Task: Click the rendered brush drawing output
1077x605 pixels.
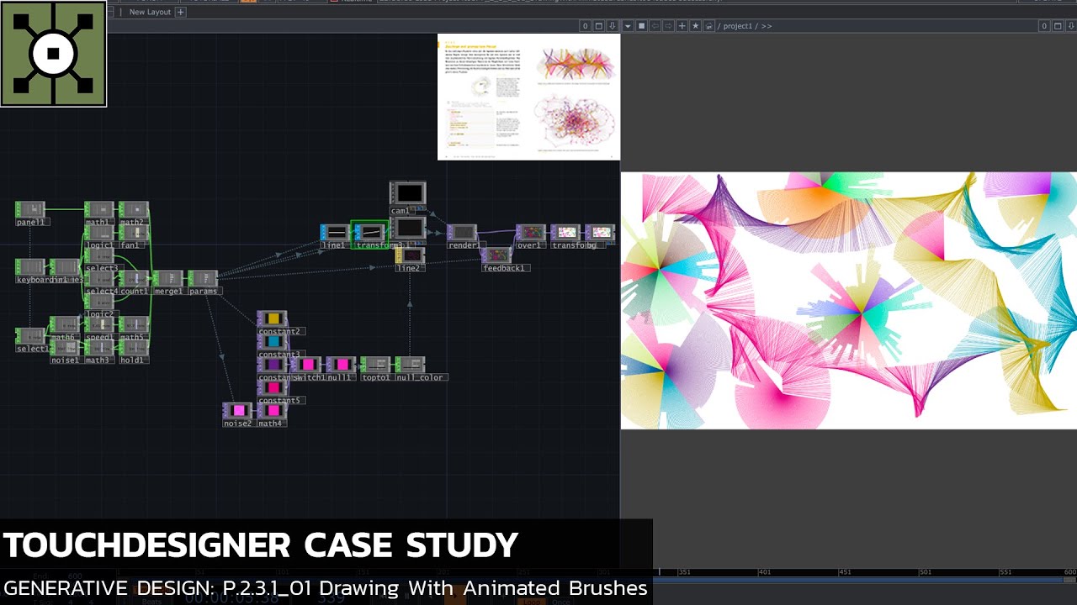Action: pyautogui.click(x=849, y=301)
